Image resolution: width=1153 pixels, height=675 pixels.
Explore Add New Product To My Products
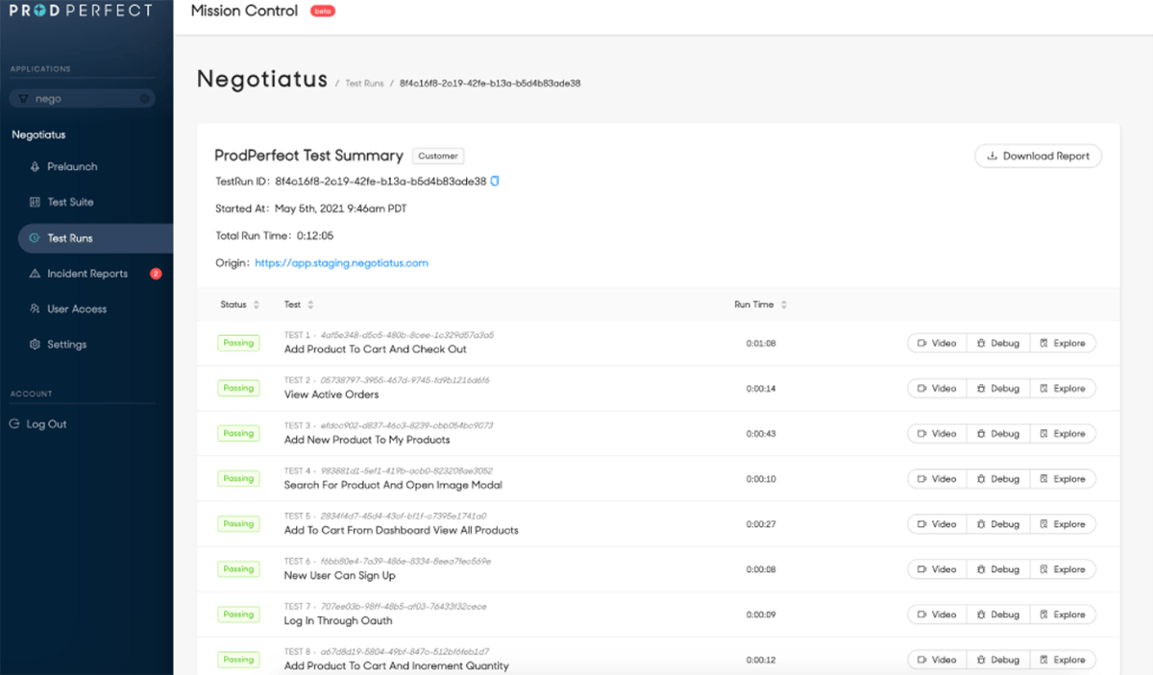pyautogui.click(x=1062, y=434)
